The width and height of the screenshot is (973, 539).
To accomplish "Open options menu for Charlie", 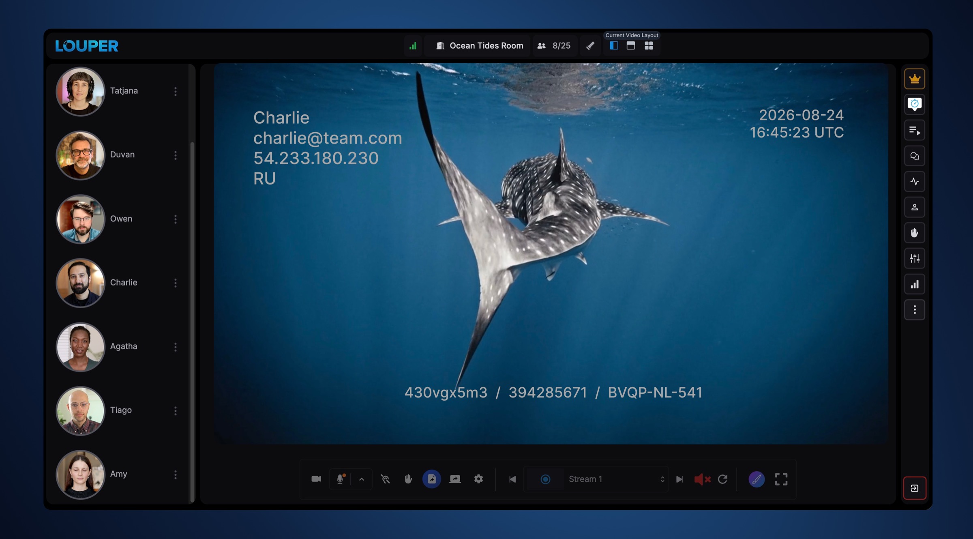I will click(x=176, y=283).
